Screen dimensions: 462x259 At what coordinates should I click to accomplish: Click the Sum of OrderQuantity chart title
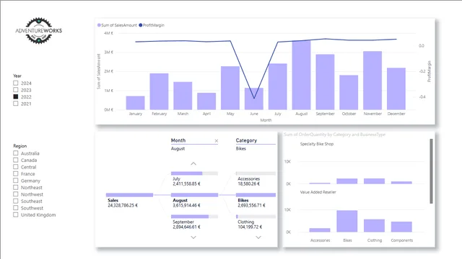point(334,135)
